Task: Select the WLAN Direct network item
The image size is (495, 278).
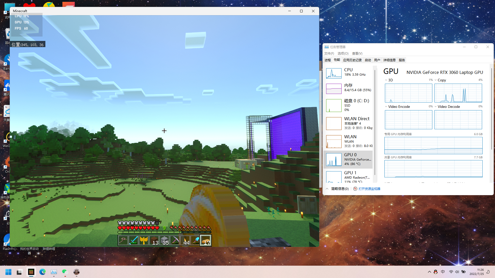Action: point(348,124)
